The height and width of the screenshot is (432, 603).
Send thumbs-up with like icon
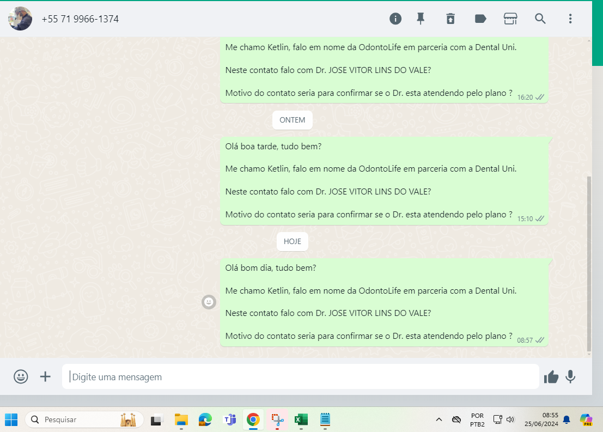pyautogui.click(x=551, y=377)
